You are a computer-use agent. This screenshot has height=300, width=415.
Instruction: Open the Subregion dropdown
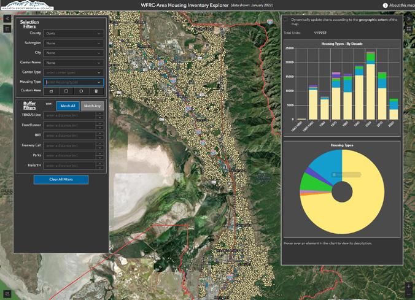[x=74, y=43]
